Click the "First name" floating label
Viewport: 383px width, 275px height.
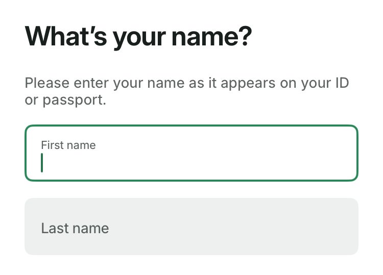(68, 145)
